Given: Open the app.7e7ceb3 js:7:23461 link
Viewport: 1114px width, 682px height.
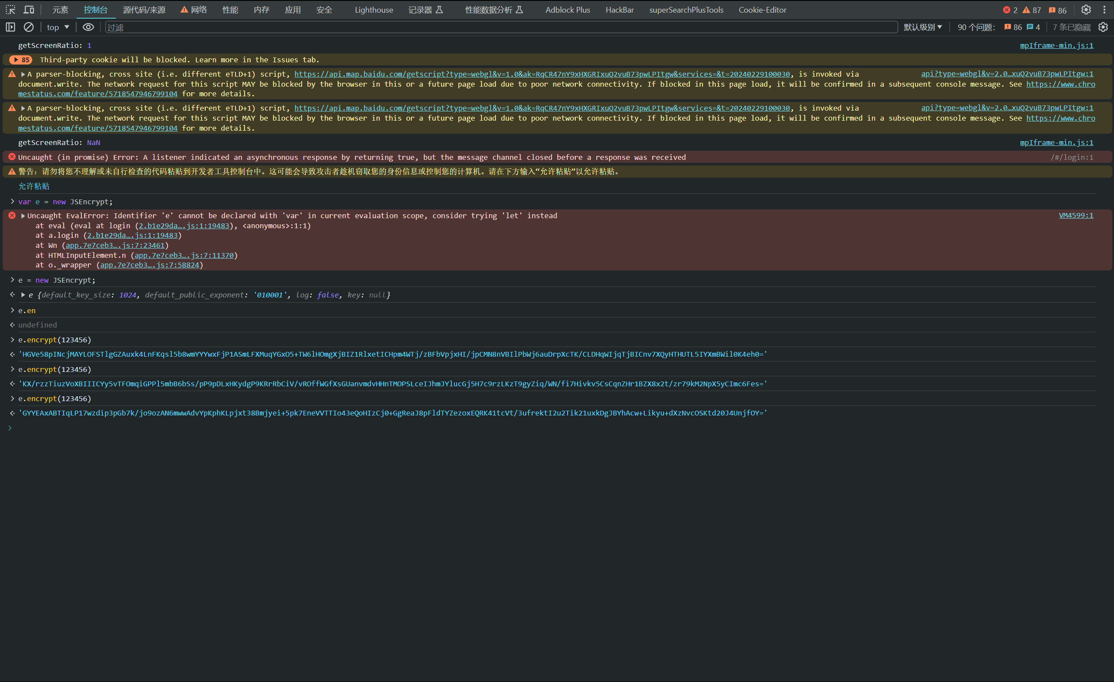Looking at the screenshot, I should [x=115, y=245].
